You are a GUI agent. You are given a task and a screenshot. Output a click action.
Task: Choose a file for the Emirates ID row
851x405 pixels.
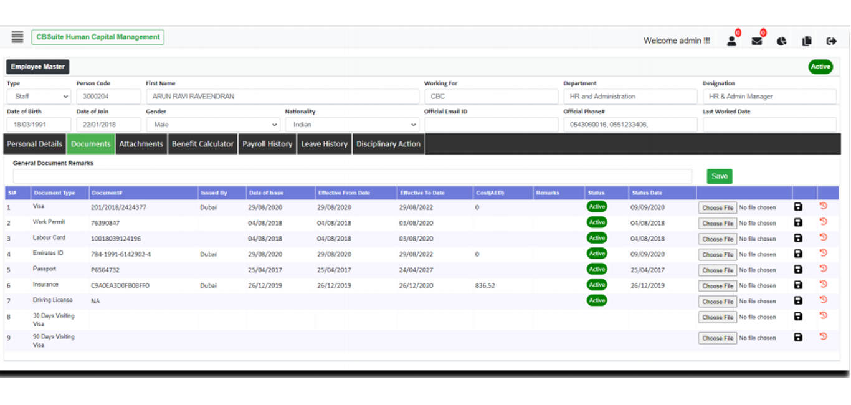coord(718,254)
